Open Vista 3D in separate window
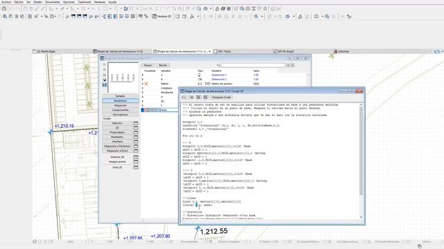Screen dimensions: 444x249 pos(136,167)
